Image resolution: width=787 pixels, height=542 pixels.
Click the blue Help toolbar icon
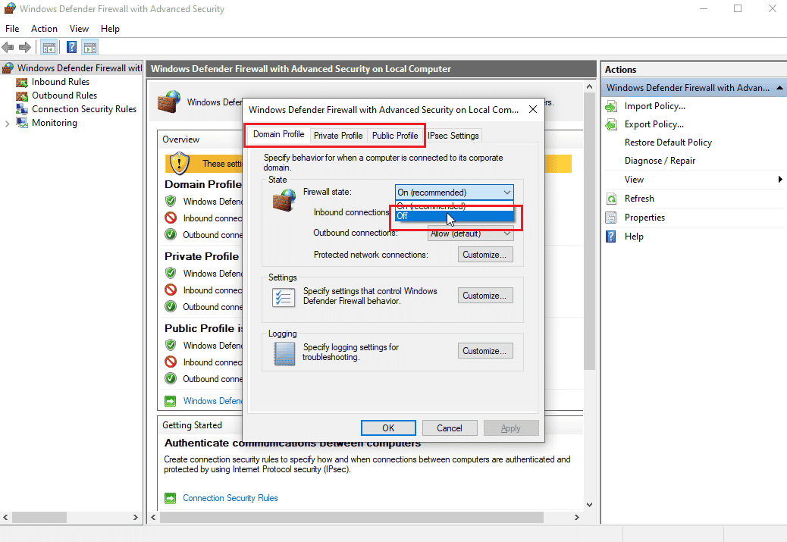click(x=72, y=48)
